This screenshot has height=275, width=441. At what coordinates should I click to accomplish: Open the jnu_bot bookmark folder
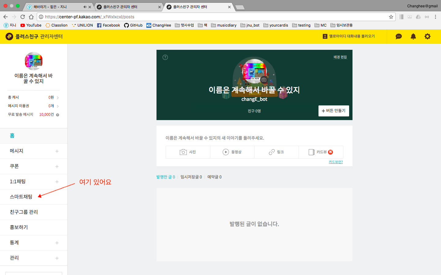pos(250,25)
